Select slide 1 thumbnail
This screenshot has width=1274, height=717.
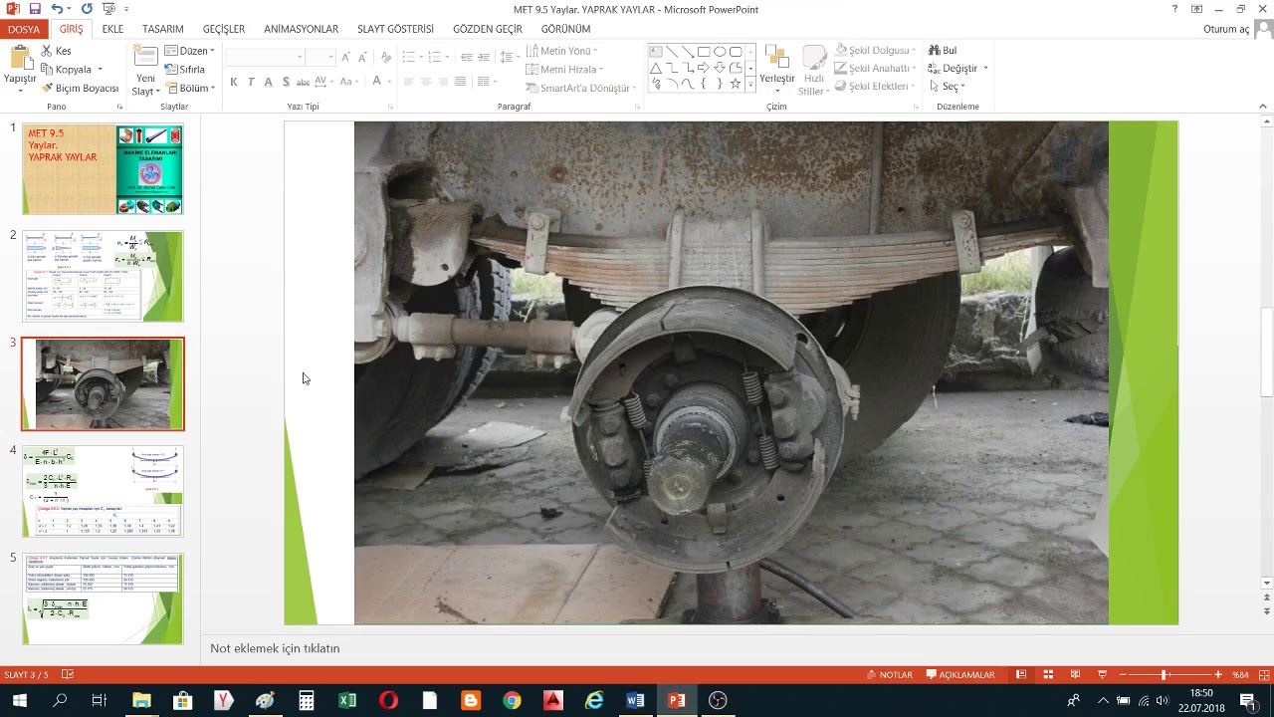[104, 169]
